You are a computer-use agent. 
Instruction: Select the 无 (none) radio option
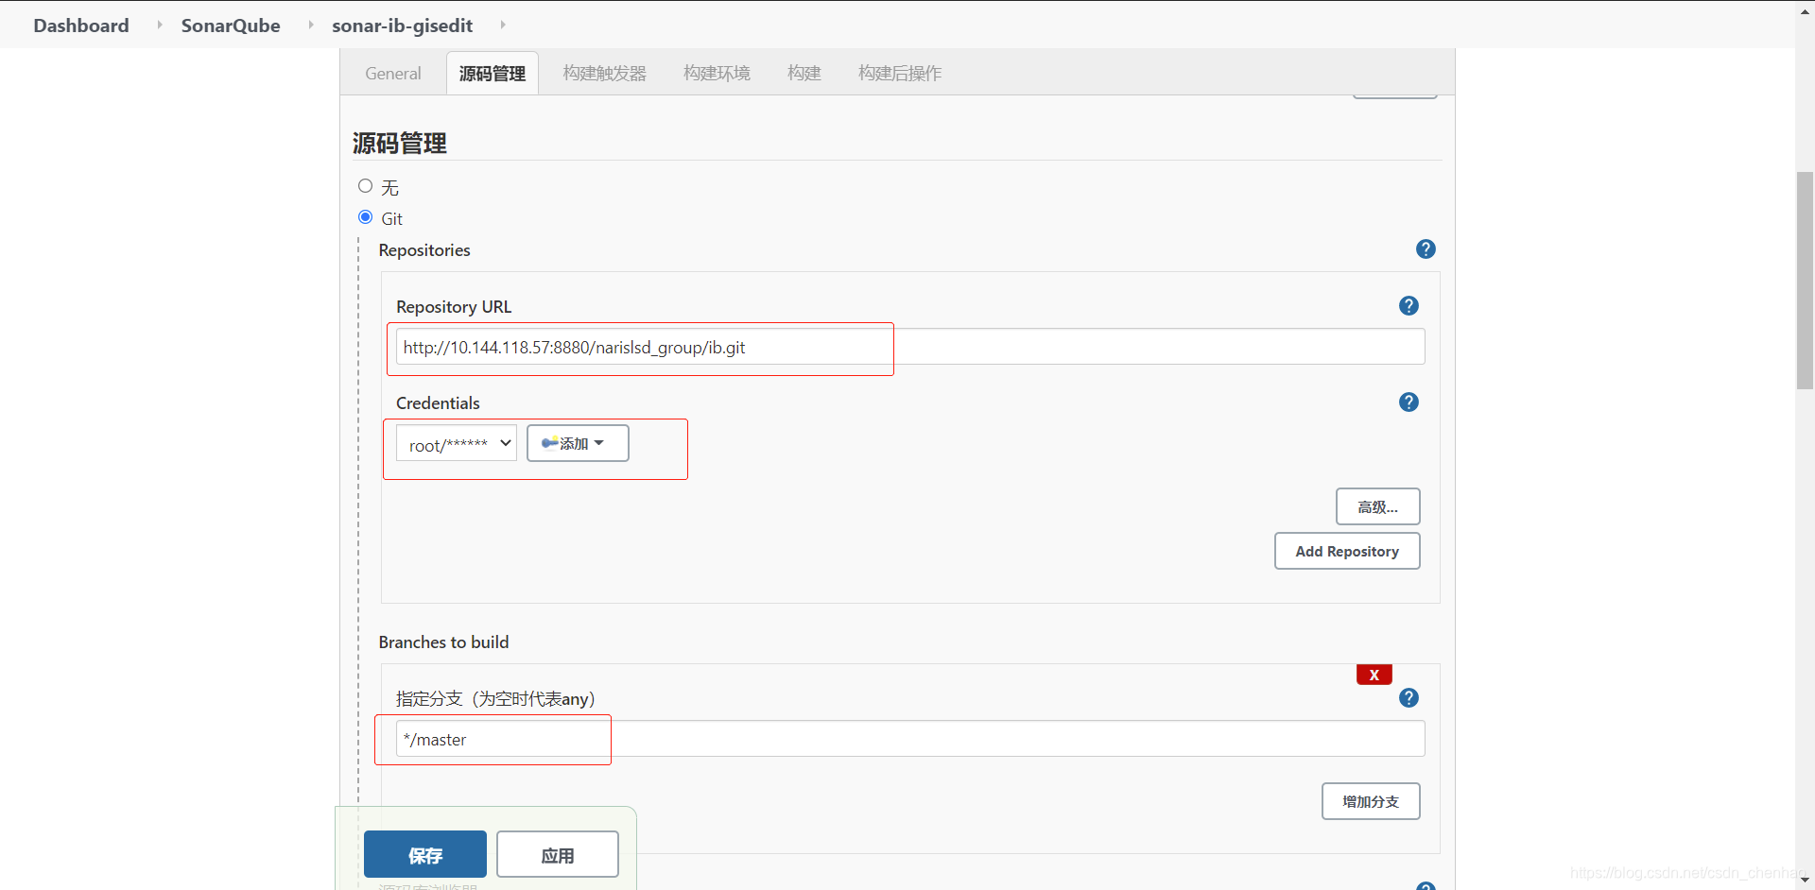(366, 186)
